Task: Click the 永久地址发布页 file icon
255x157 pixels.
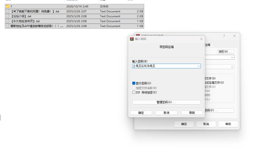Action: coord(8,21)
